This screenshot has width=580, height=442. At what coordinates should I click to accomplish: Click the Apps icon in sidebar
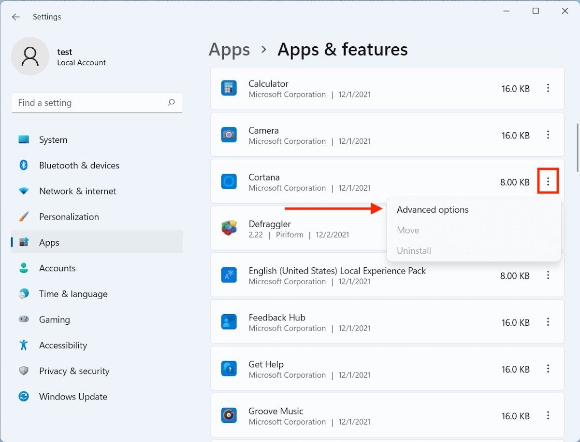coord(24,242)
